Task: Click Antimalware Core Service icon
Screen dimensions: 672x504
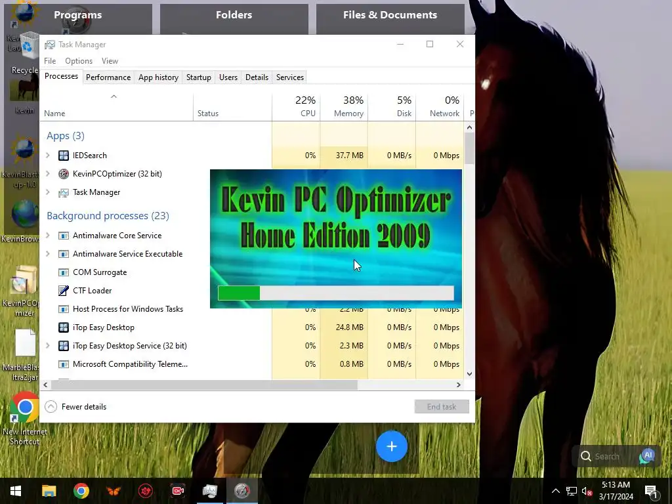Action: point(64,236)
